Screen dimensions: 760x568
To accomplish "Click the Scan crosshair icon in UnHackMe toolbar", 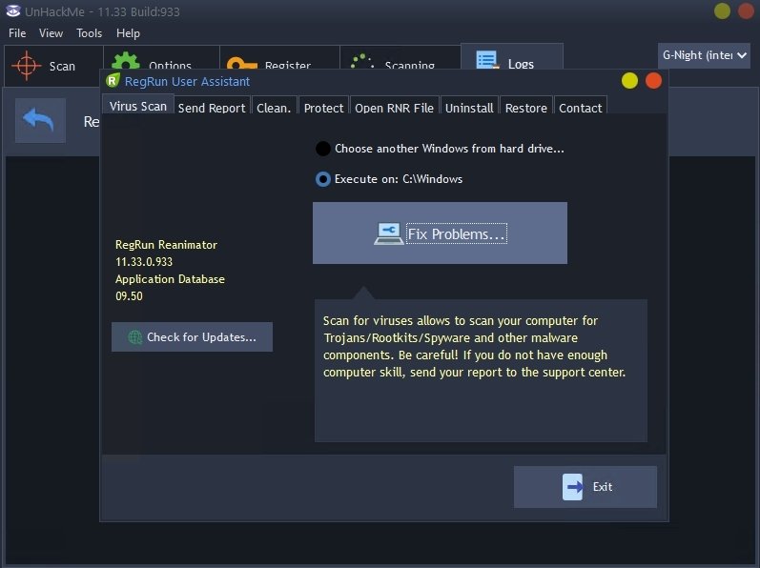I will pos(26,66).
